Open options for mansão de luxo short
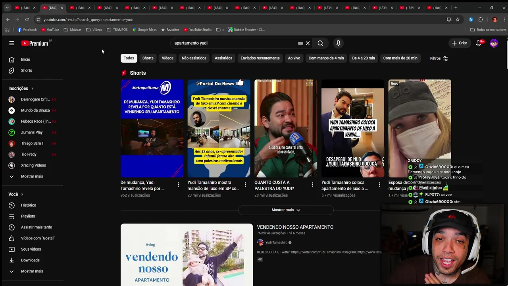Screen dimensions: 508x286 (x=245, y=185)
